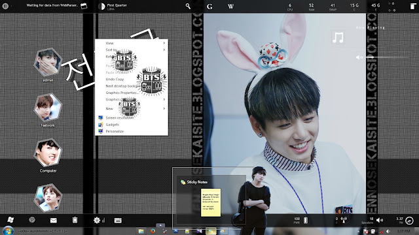
Task: Open File Explorer from the taskbar
Action: 141,231
